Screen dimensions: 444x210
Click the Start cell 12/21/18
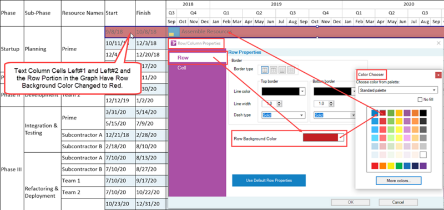pyautogui.click(x=120, y=135)
